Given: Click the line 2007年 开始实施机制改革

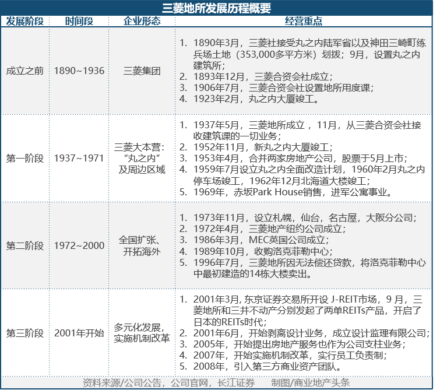Looking at the screenshot, I should click(x=283, y=356).
